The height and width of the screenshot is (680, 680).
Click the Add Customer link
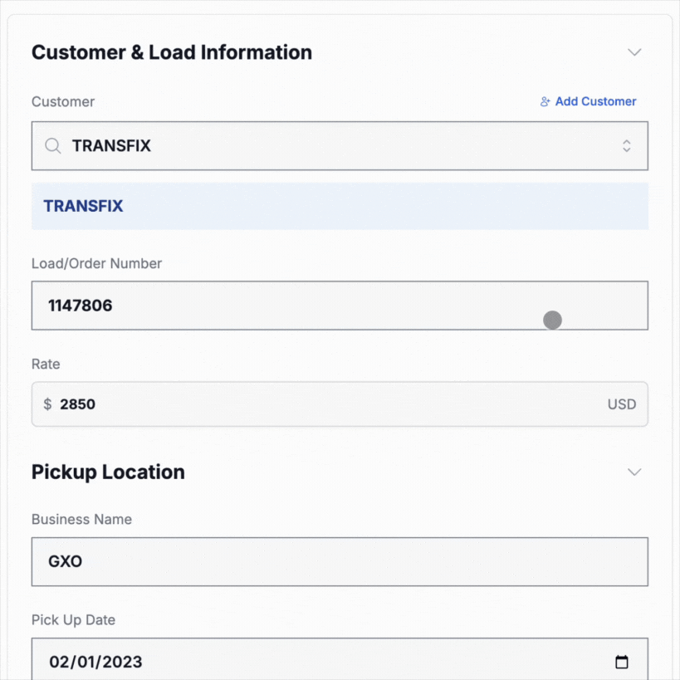[x=595, y=102]
